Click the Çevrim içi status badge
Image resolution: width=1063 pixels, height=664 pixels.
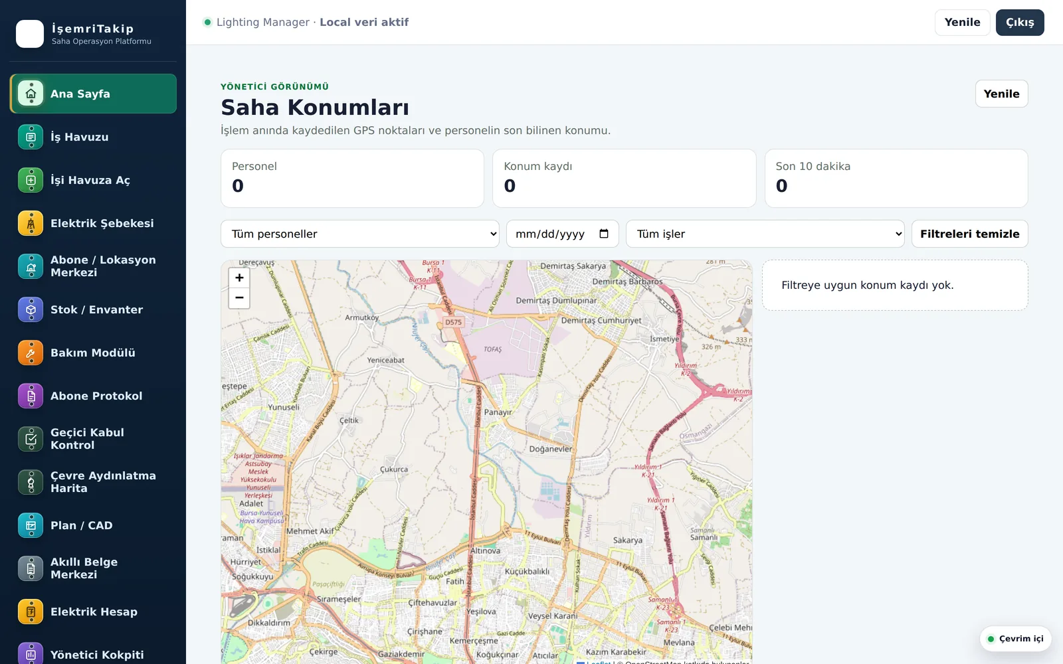(x=1015, y=639)
